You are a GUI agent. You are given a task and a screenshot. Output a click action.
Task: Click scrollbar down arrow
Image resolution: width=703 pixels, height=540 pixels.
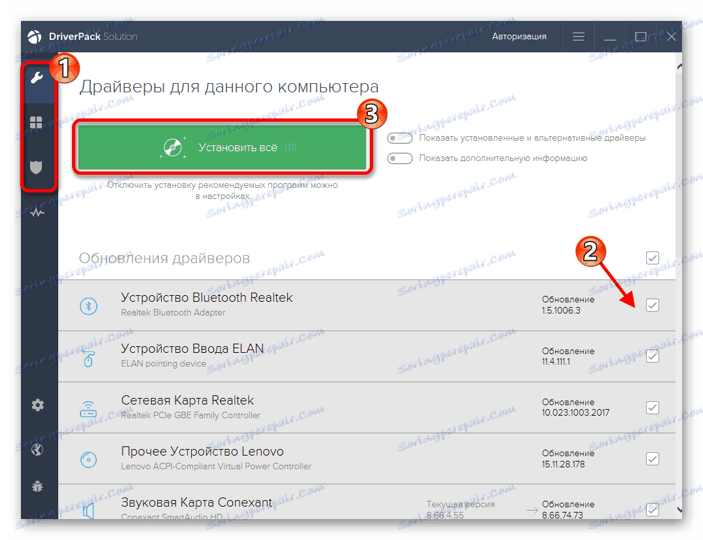pos(679,509)
